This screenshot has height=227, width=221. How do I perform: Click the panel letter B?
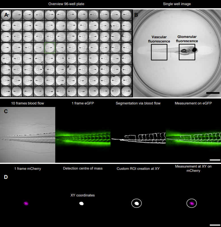[136, 15]
